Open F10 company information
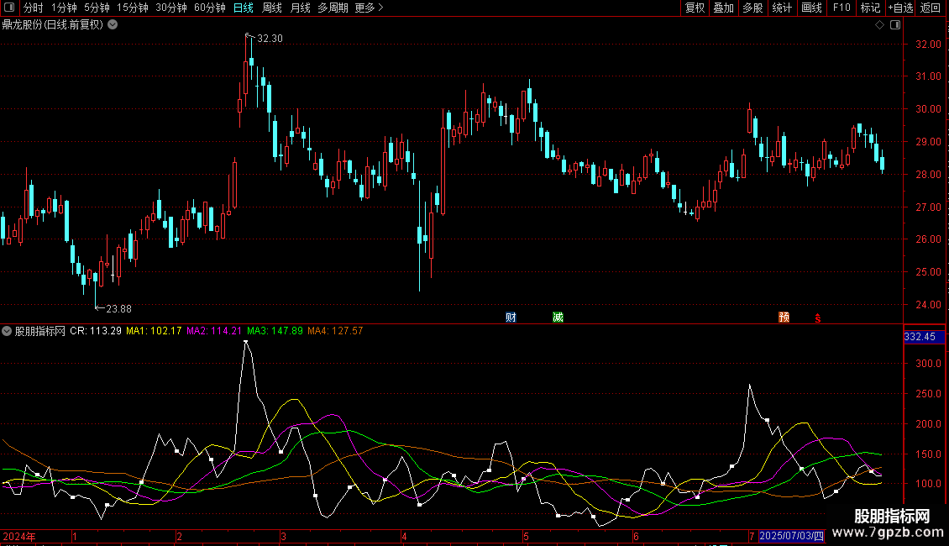Image resolution: width=949 pixels, height=546 pixels. 842,8
